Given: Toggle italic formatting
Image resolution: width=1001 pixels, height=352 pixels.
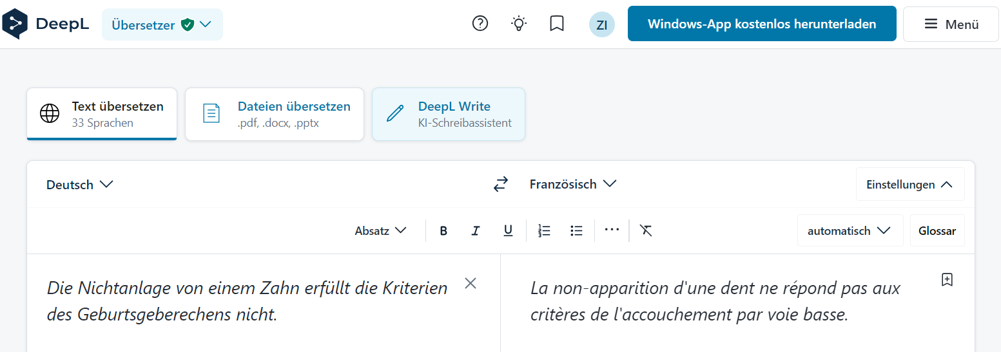Looking at the screenshot, I should (476, 230).
